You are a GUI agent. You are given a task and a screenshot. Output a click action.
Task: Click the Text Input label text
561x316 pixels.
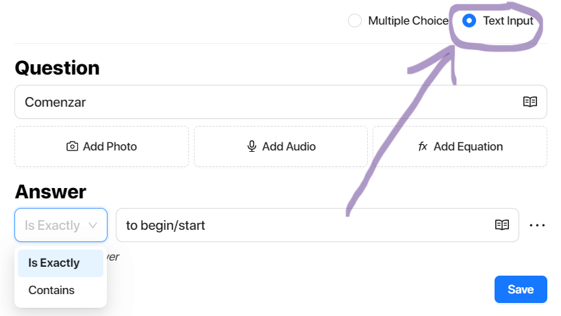[x=508, y=21]
